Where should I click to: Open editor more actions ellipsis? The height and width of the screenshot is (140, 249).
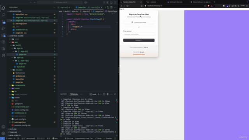pyautogui.click(x=115, y=7)
